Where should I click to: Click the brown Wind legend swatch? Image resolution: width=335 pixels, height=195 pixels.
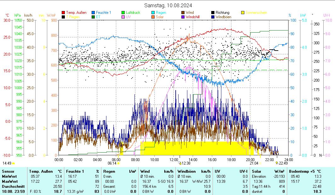[183, 13]
